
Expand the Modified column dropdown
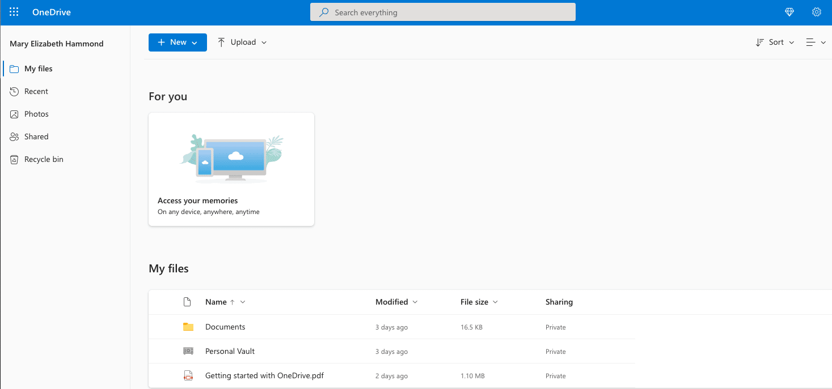click(415, 302)
